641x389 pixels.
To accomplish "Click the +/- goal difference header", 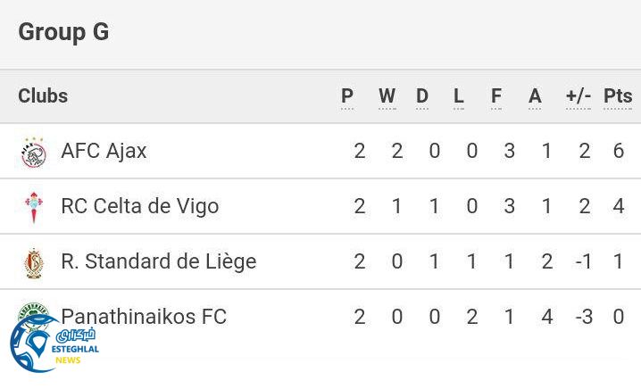I will pos(579,96).
